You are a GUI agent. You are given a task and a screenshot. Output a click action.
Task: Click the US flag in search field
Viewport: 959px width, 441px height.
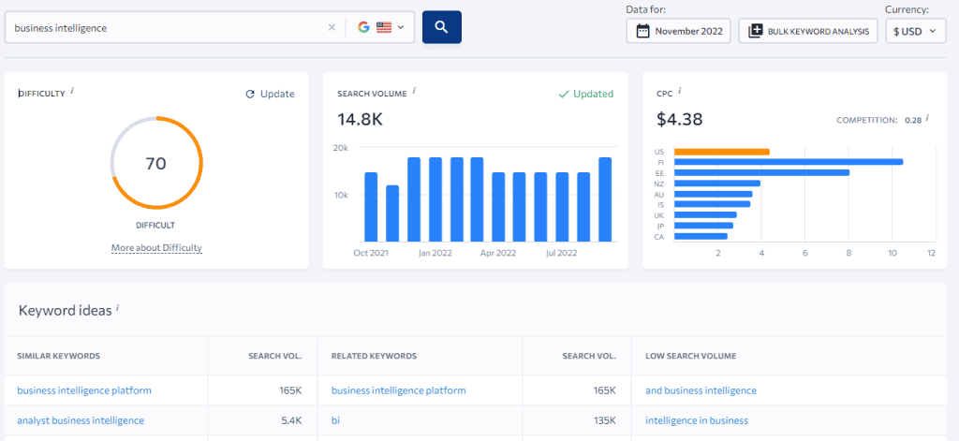coord(384,27)
